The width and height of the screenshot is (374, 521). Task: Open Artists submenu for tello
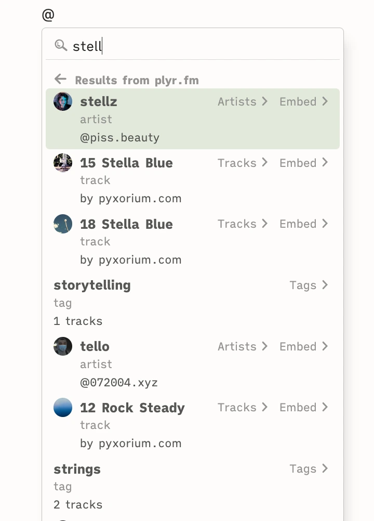243,346
